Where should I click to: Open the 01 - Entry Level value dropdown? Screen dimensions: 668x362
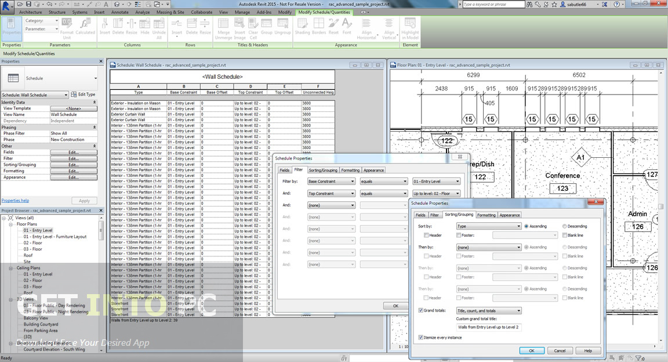click(x=436, y=181)
